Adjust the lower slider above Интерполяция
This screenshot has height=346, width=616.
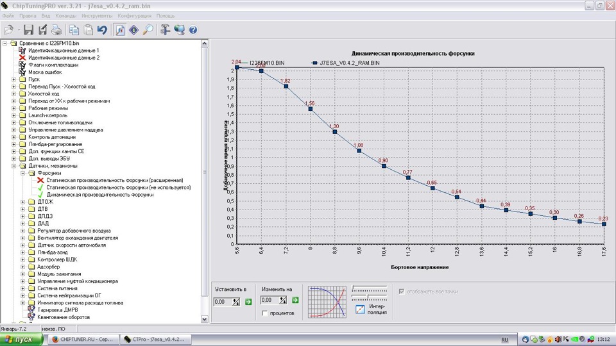(370, 297)
